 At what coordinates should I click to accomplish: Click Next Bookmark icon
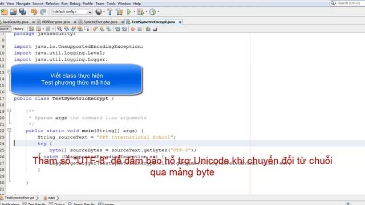pyautogui.click(x=102, y=29)
